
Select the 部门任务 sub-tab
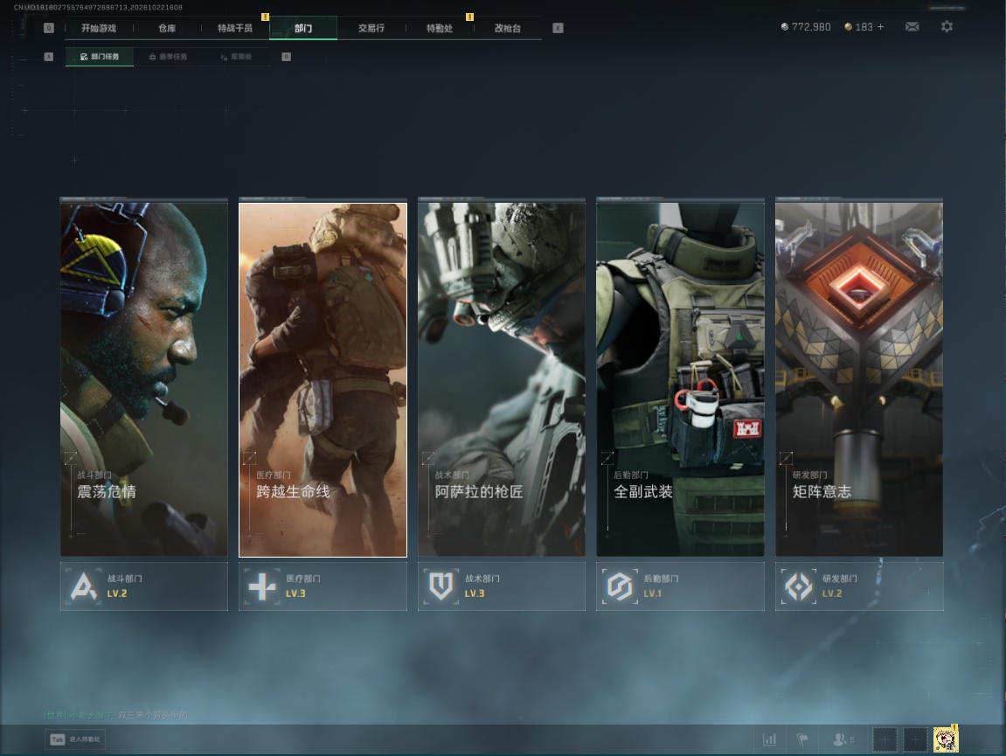(101, 57)
